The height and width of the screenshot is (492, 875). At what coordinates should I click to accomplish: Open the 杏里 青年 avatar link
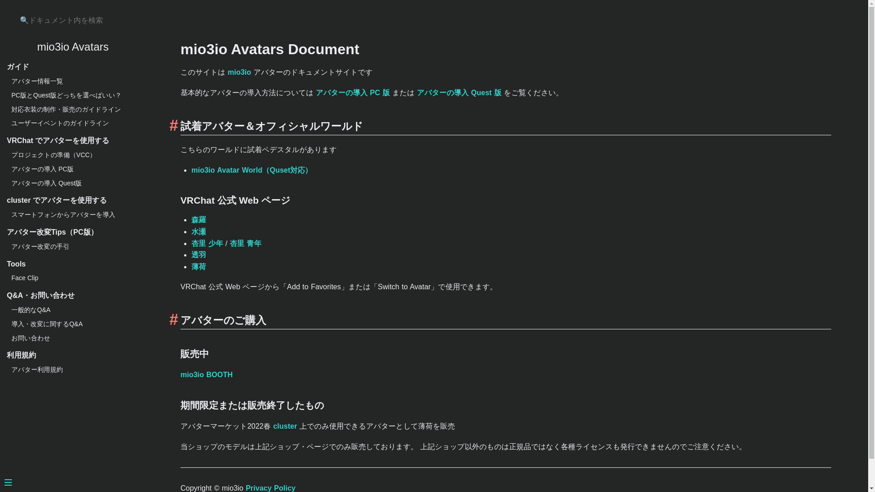click(246, 244)
